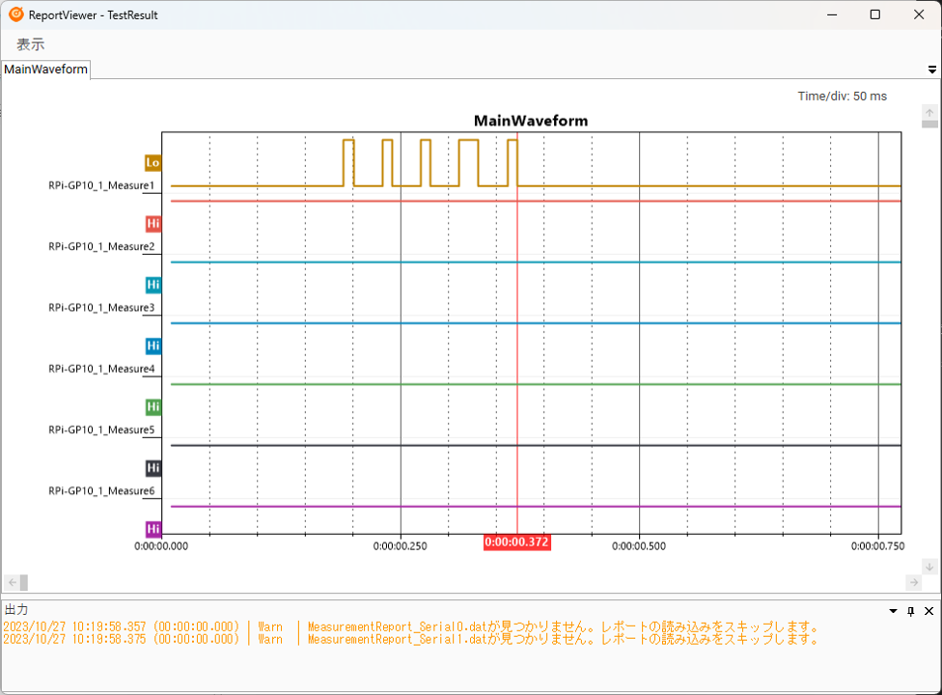Open the 表示 menu
The height and width of the screenshot is (695, 942).
30,44
